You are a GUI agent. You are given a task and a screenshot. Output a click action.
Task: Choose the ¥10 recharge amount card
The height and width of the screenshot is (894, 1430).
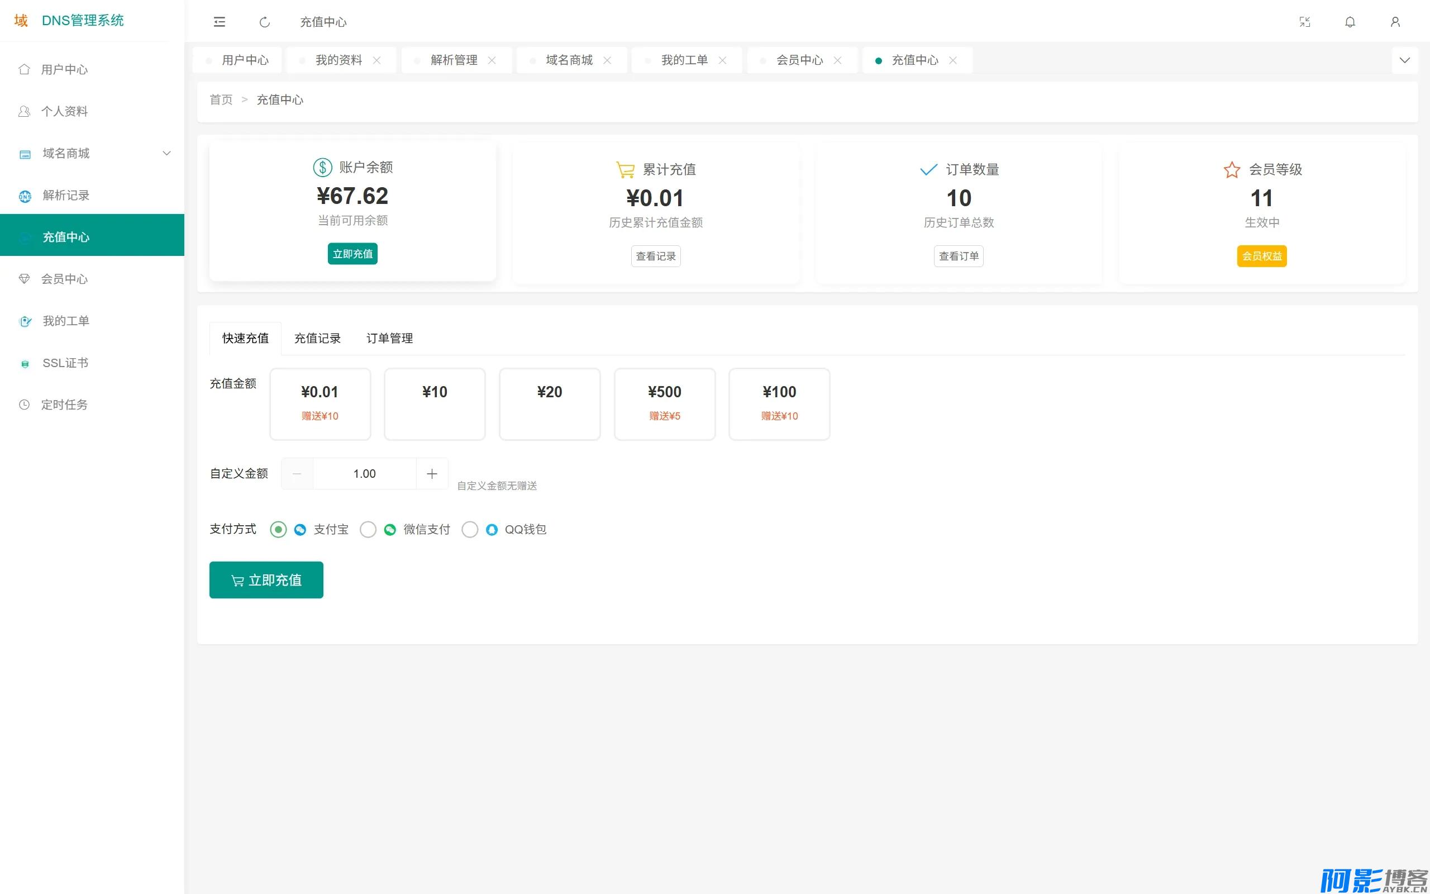click(x=435, y=405)
